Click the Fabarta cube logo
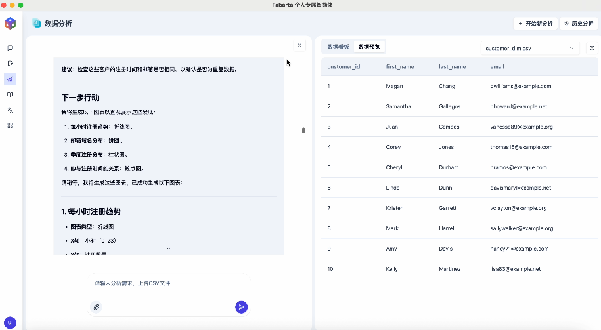Viewport: 601px width, 330px height. [x=11, y=24]
